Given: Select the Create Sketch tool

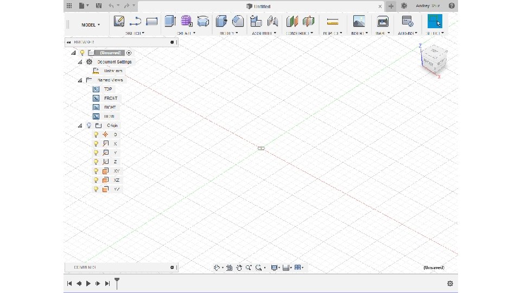Looking at the screenshot, I should point(119,21).
